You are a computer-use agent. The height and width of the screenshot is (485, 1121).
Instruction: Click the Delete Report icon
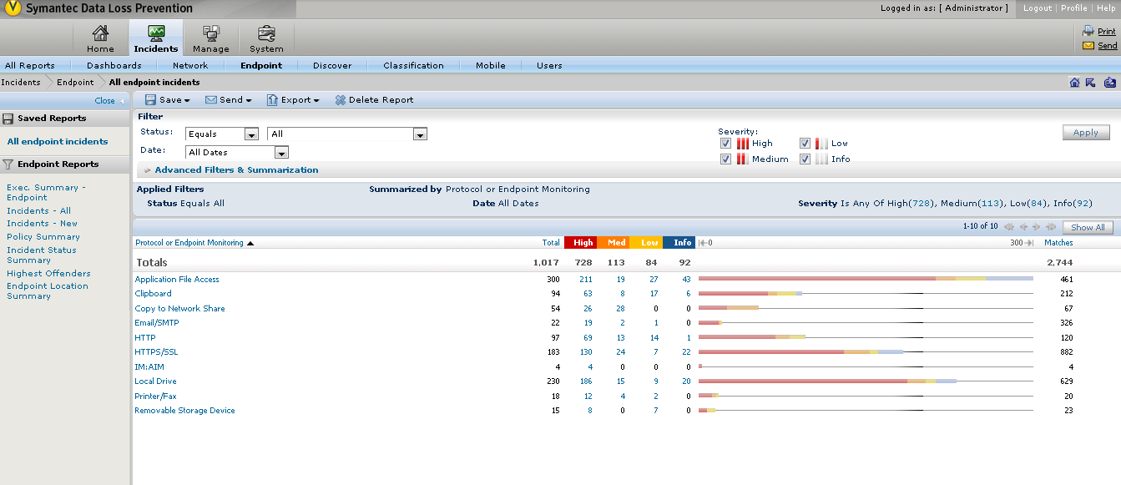tap(341, 100)
